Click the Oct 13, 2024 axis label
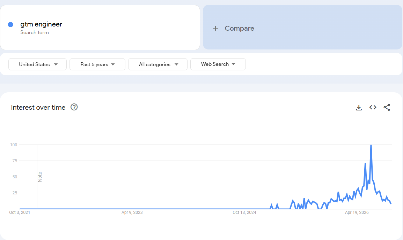The height and width of the screenshot is (240, 403). (244, 212)
